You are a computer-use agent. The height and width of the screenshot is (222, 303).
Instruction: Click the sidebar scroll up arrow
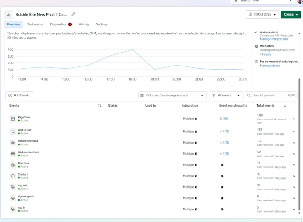(x=299, y=33)
